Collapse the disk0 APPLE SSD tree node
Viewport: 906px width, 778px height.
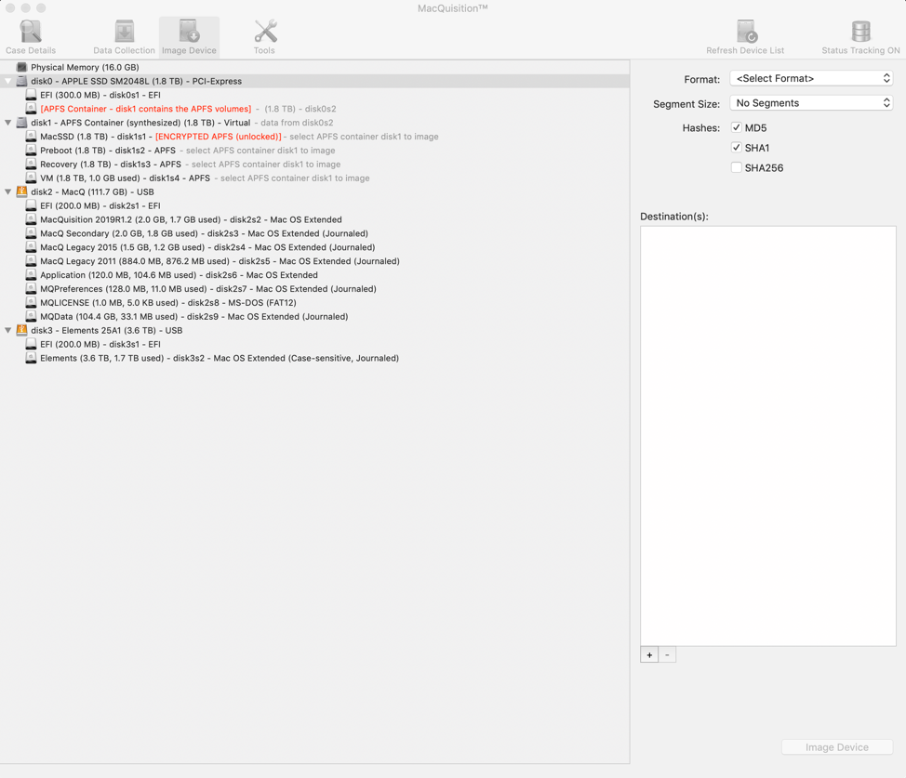8,81
